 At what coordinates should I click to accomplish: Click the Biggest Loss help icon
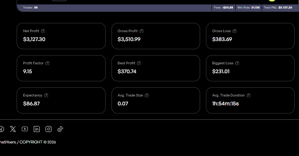pos(237,63)
